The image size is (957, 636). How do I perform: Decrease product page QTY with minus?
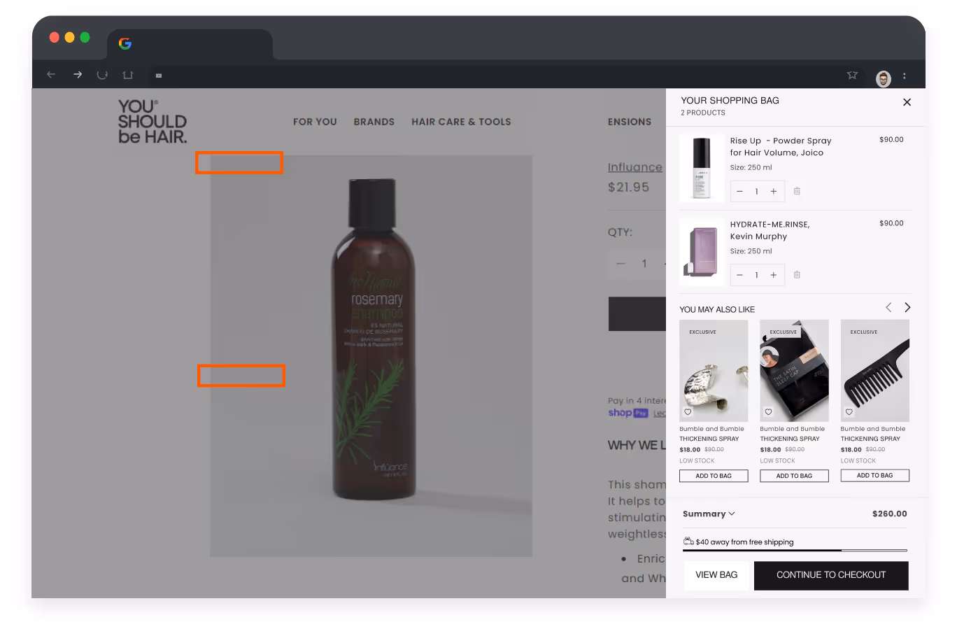click(621, 264)
